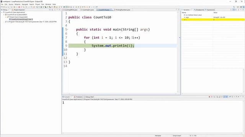The height and width of the screenshot is (137, 245).
Task: Select Thread [main] (Suspended) row
Action: pyautogui.click(x=18, y=17)
